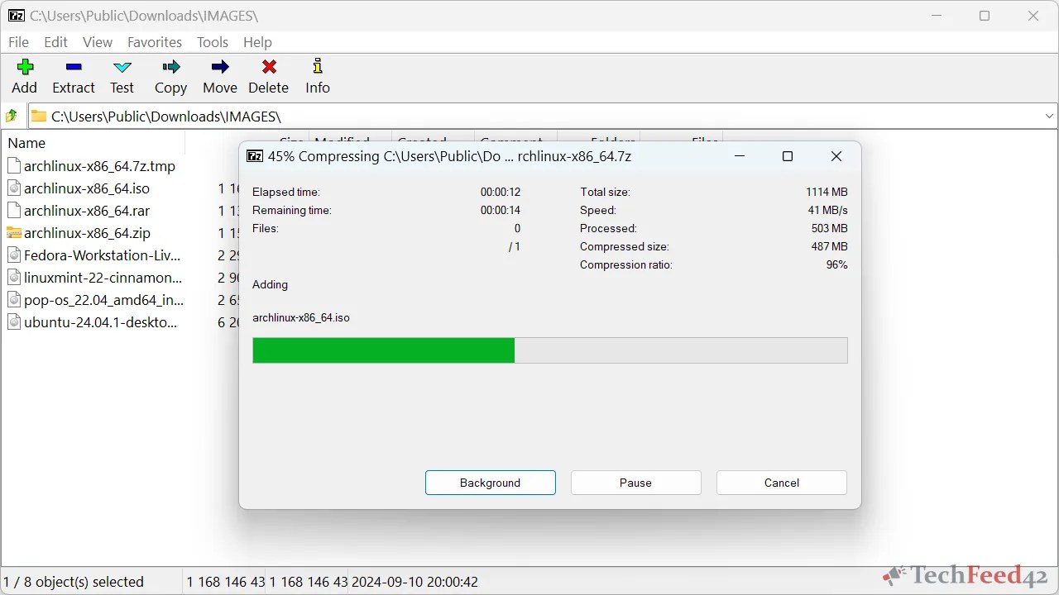Click the Total size value 1114 MB
Screen dimensions: 1059x595
tap(827, 192)
